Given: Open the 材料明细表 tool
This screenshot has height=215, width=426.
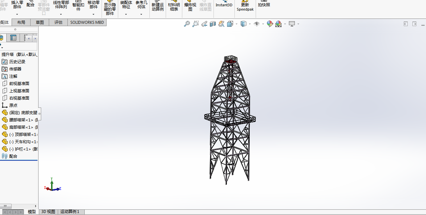Looking at the screenshot, I should [174, 6].
